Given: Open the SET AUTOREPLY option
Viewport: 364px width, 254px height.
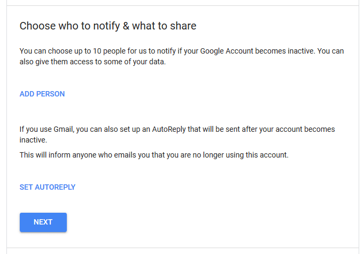Looking at the screenshot, I should pos(48,187).
